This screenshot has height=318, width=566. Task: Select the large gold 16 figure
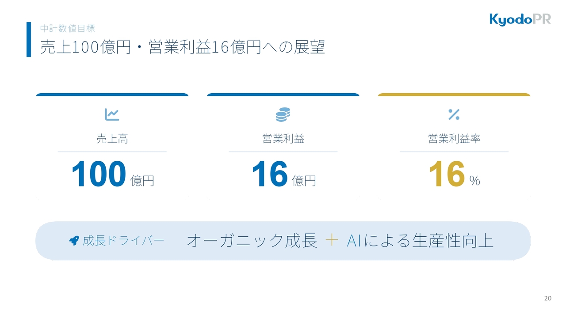coord(447,174)
